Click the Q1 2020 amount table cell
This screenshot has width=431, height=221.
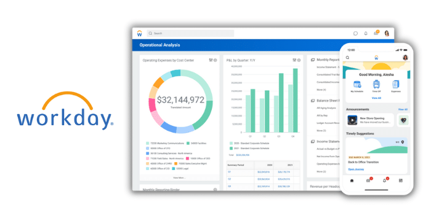click(264, 172)
